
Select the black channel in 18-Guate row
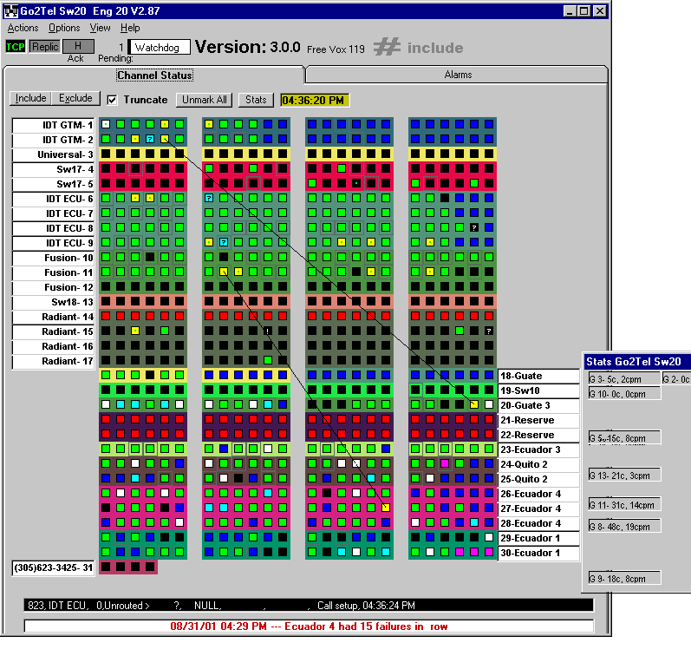coord(150,375)
